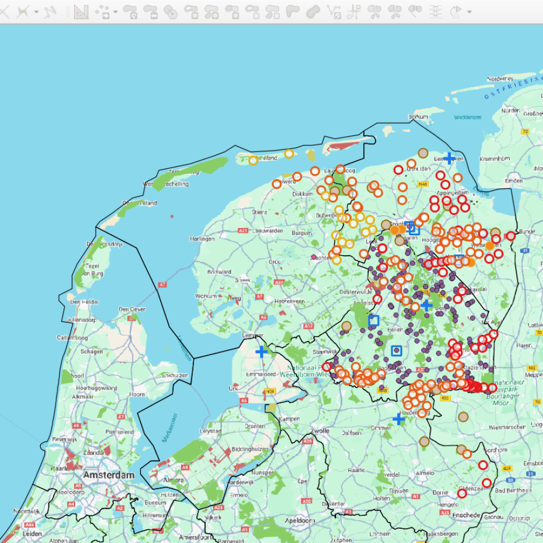This screenshot has height=543, width=543.
Task: Click the 'Den Helder' map label
Action: 84,302
